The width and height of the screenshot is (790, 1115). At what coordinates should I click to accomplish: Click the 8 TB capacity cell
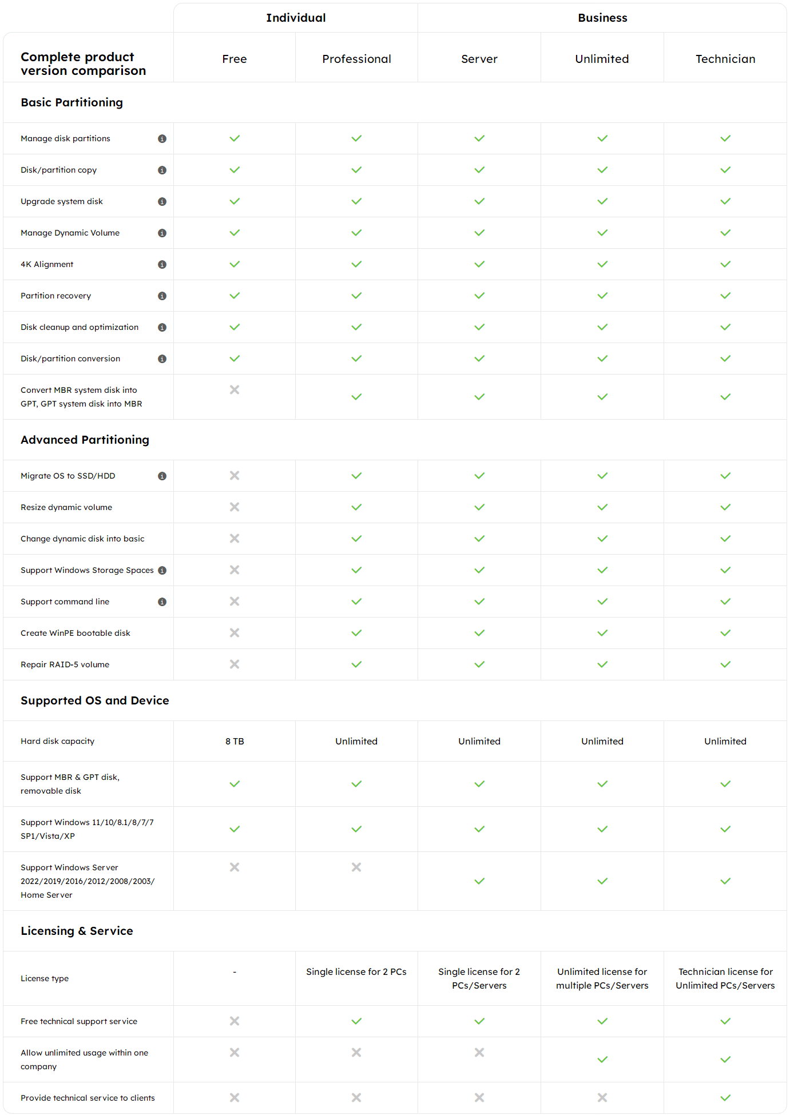coord(235,742)
